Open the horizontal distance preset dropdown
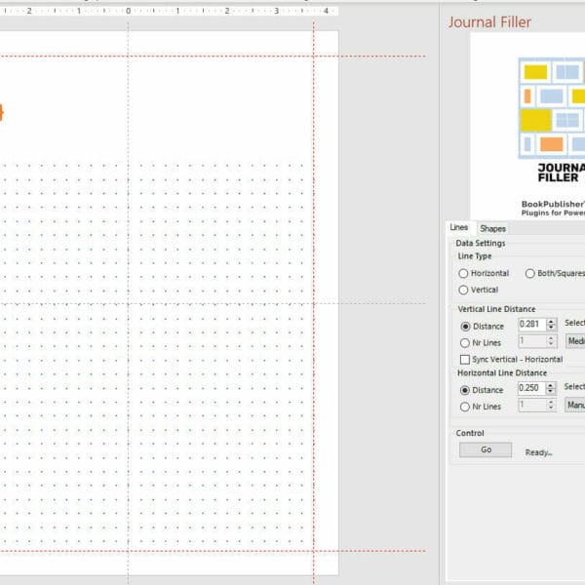Image resolution: width=585 pixels, height=585 pixels. click(575, 405)
